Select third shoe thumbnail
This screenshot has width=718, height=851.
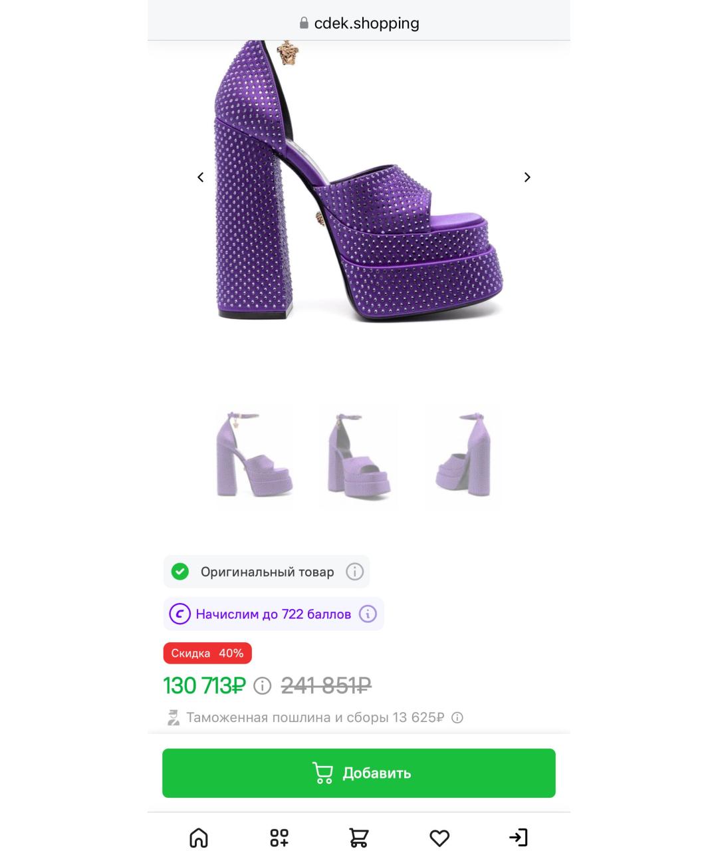pyautogui.click(x=463, y=455)
